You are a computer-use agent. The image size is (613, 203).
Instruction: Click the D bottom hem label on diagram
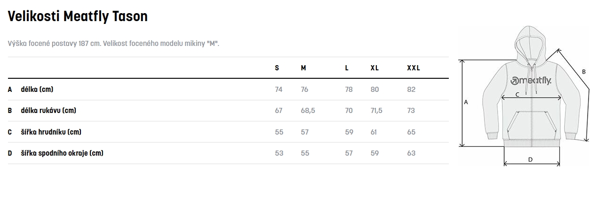pos(530,159)
